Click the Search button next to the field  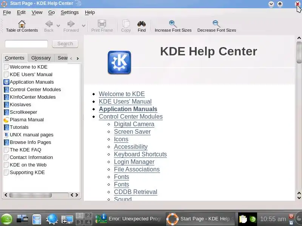click(65, 44)
